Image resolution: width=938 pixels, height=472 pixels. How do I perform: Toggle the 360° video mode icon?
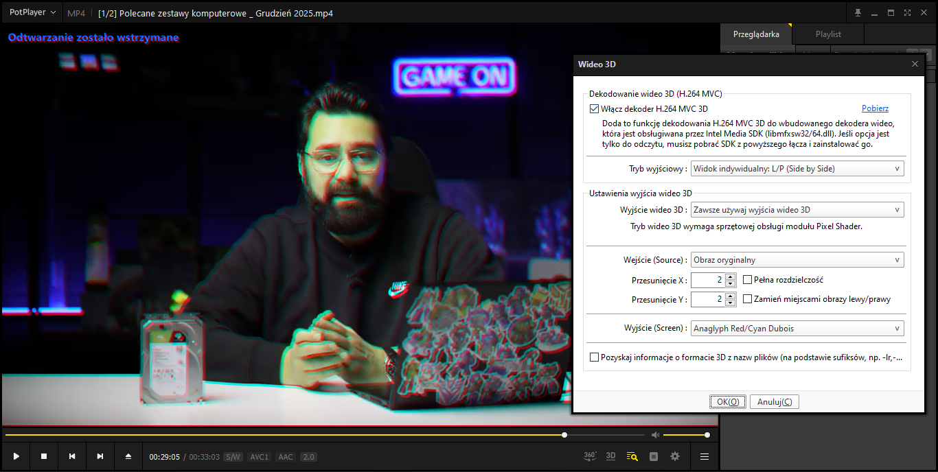pos(590,456)
